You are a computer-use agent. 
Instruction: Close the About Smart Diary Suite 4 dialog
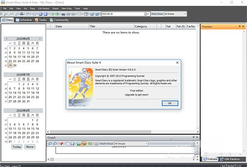tap(177, 63)
